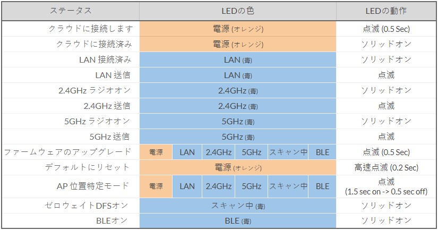Click スキャン中 cell in AP 位置特定モード row
438x230 pixels.
(x=288, y=186)
